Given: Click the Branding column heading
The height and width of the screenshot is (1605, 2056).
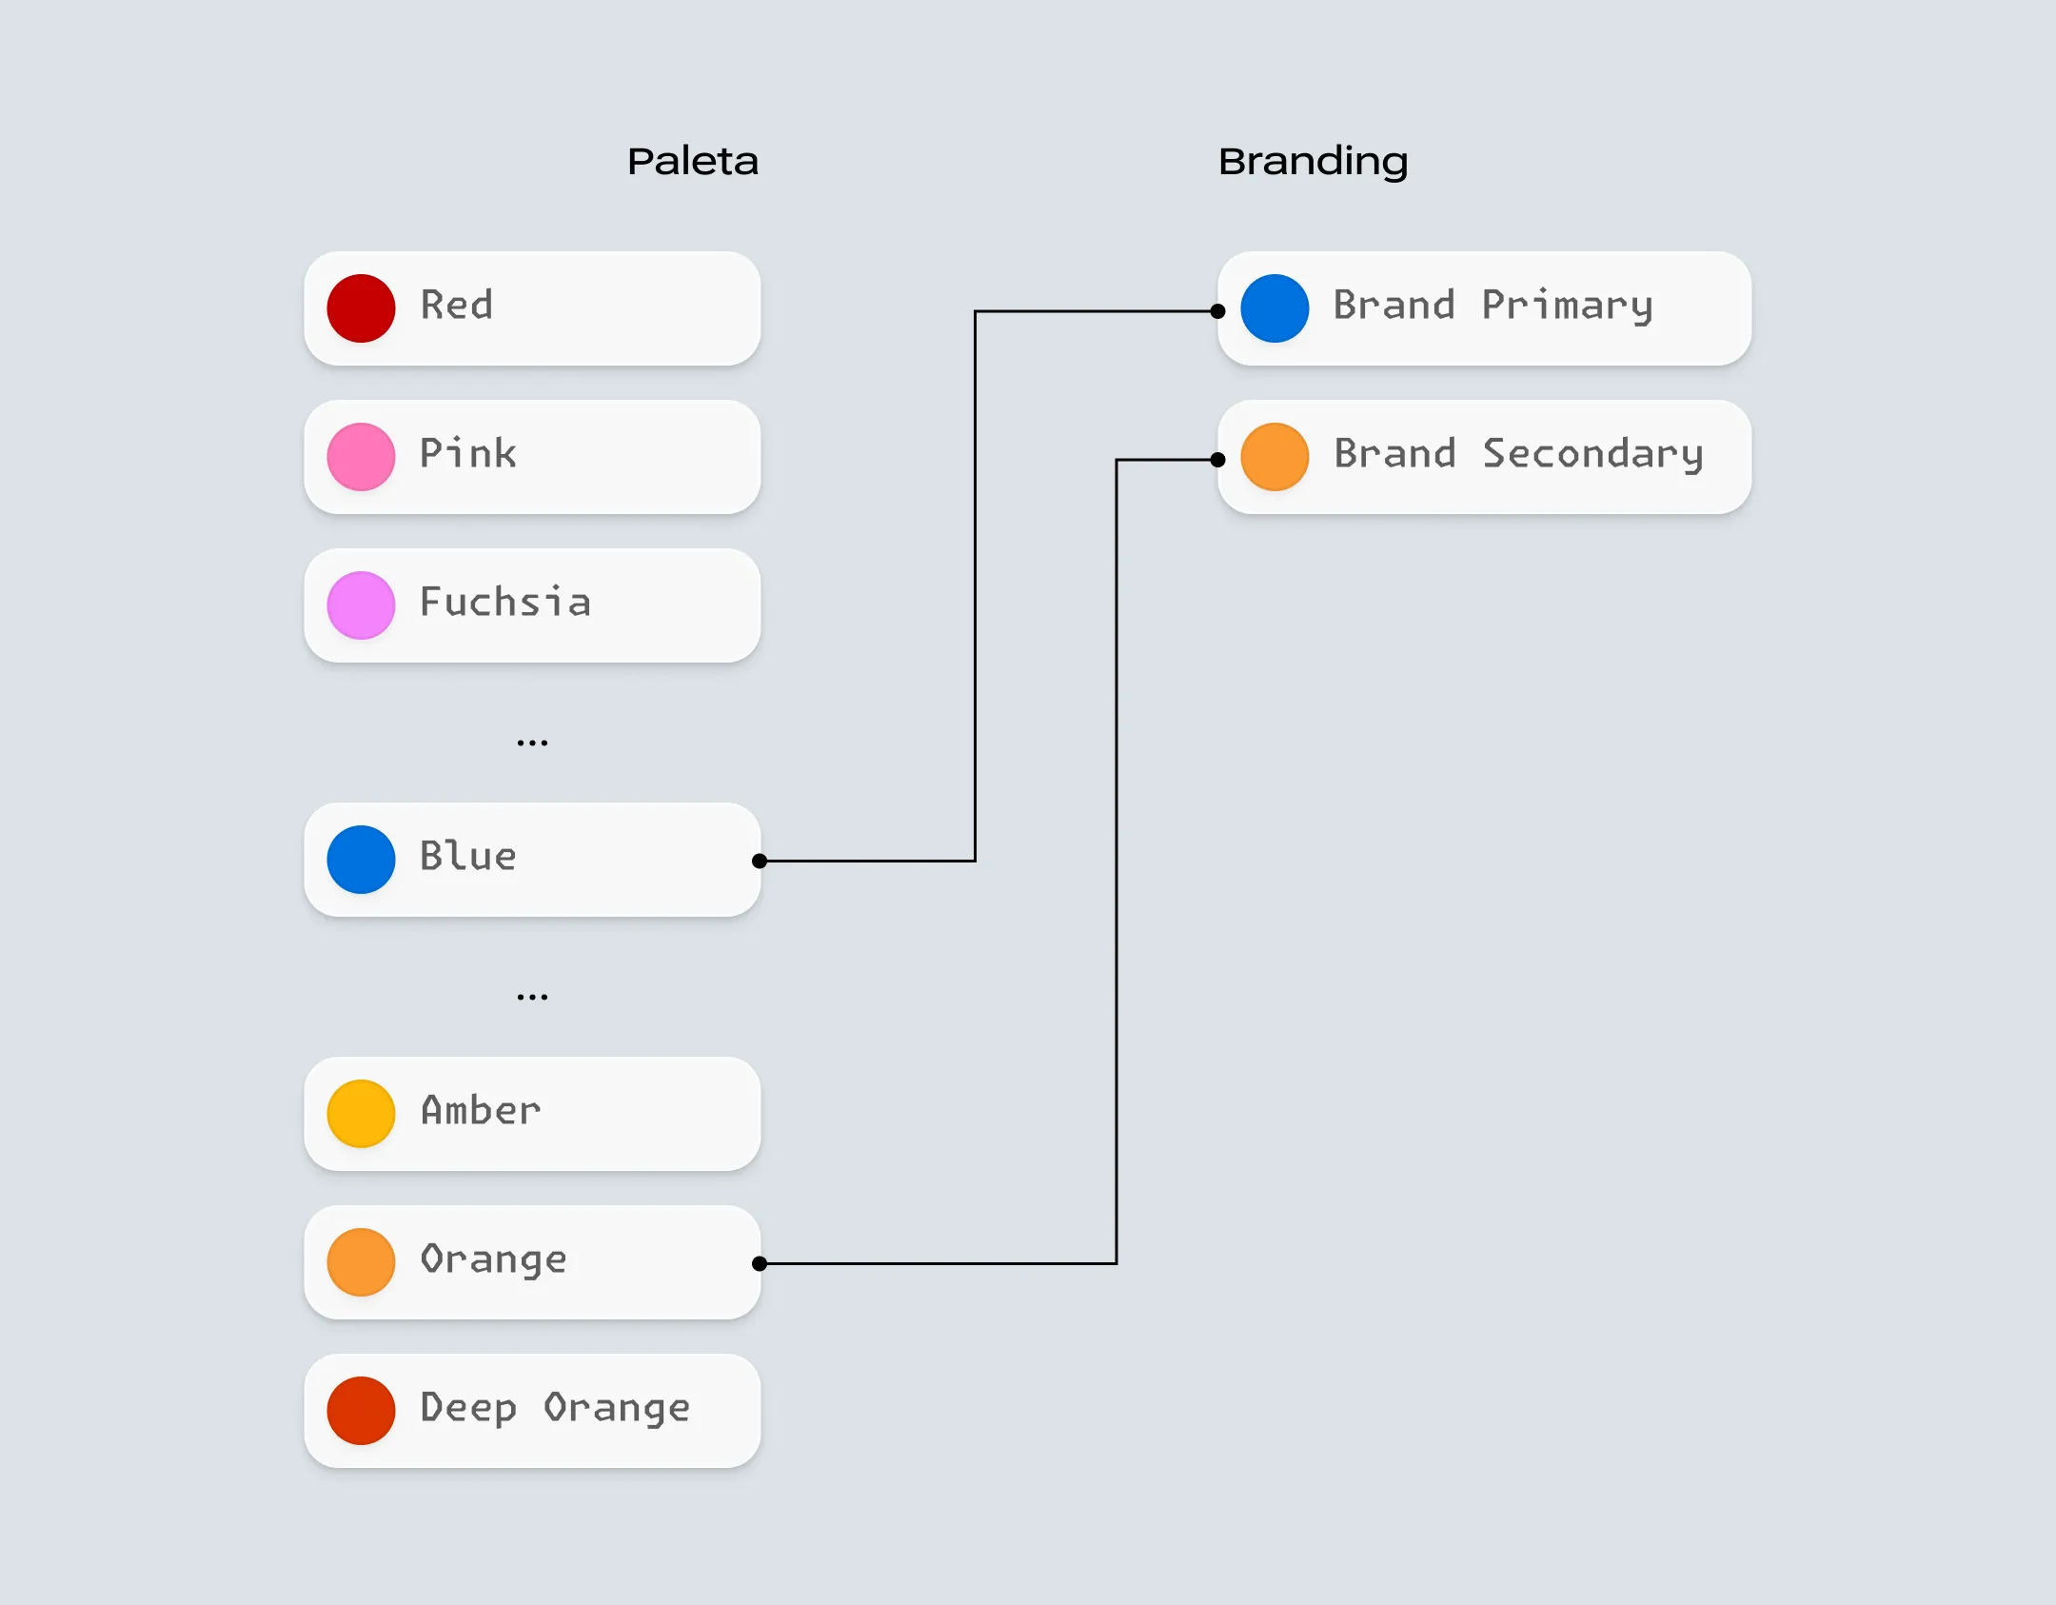Looking at the screenshot, I should point(1313,162).
